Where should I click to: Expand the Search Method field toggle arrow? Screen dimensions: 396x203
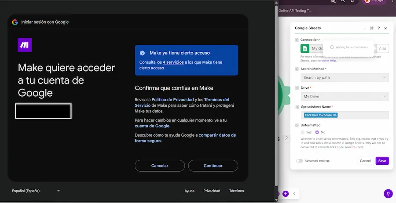click(x=297, y=69)
